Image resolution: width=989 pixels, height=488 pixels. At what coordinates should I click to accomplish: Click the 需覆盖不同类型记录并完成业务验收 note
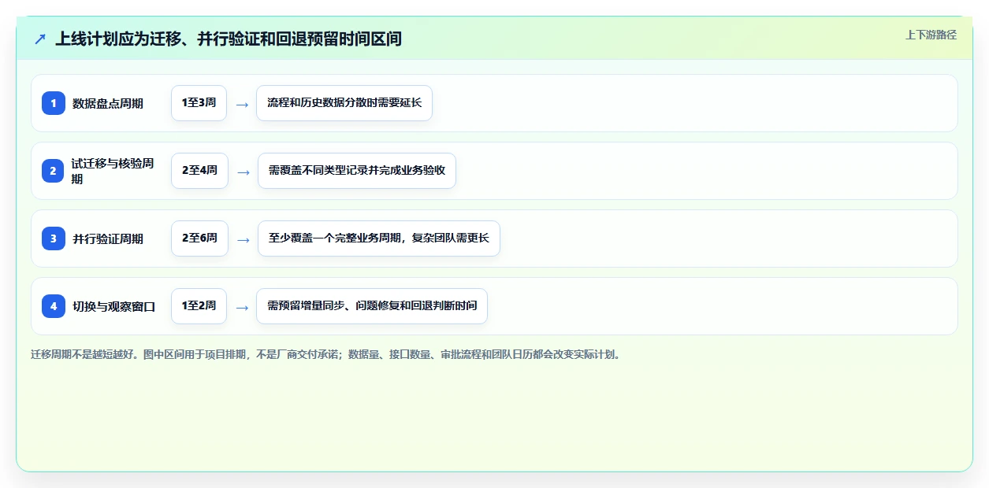click(x=357, y=171)
